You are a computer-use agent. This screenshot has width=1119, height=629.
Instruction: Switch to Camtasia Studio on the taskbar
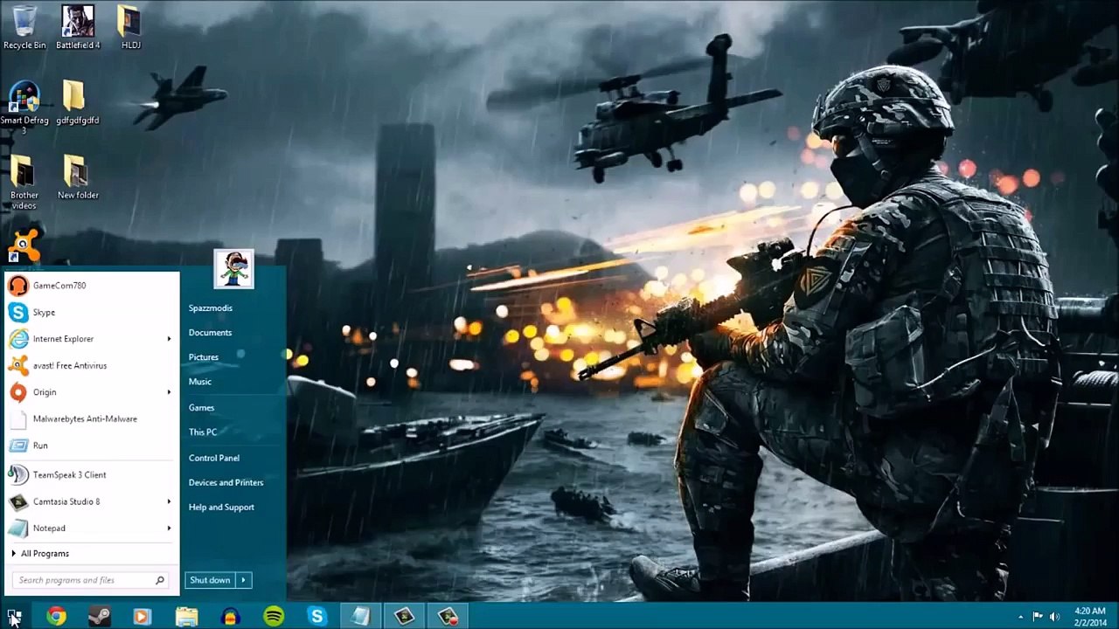[x=404, y=617]
